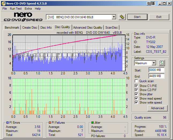Click the disc type DVD-R

[x=151, y=37]
